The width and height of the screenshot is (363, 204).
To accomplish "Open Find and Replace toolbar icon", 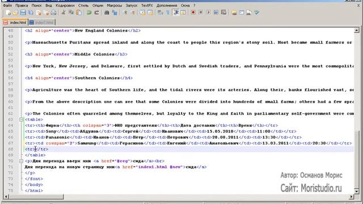I will 115,12.
